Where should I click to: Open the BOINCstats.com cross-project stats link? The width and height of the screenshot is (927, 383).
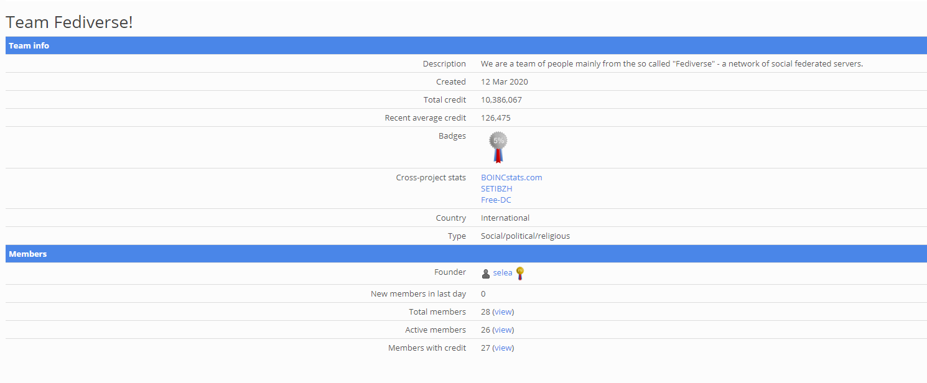[511, 177]
